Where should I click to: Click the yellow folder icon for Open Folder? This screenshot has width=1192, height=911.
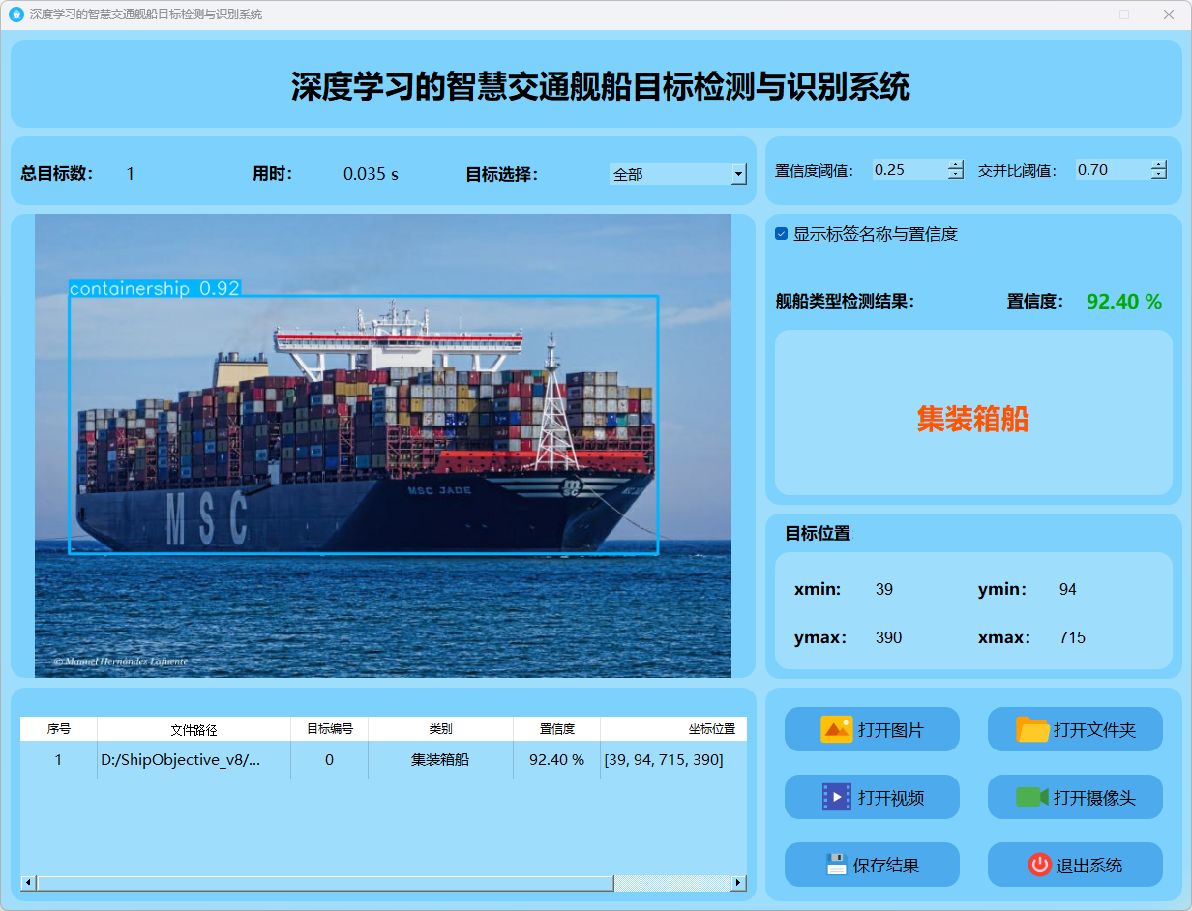(1032, 729)
